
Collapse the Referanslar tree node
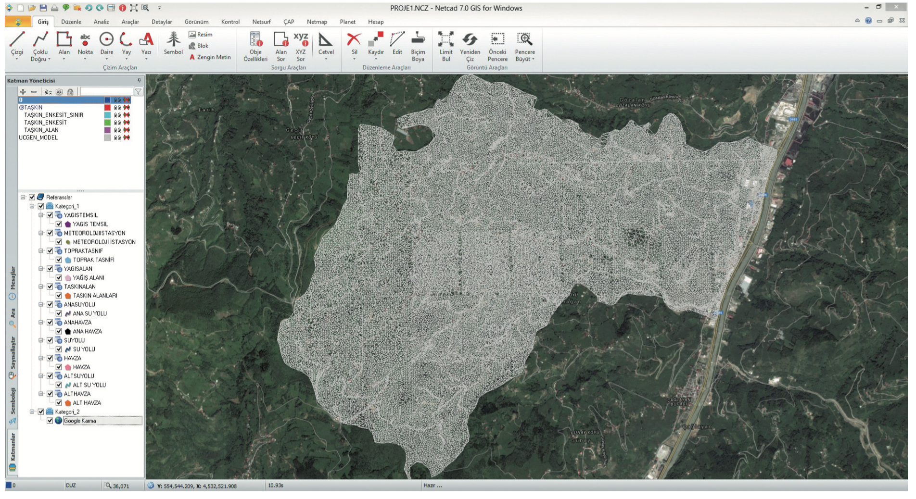pyautogui.click(x=23, y=197)
